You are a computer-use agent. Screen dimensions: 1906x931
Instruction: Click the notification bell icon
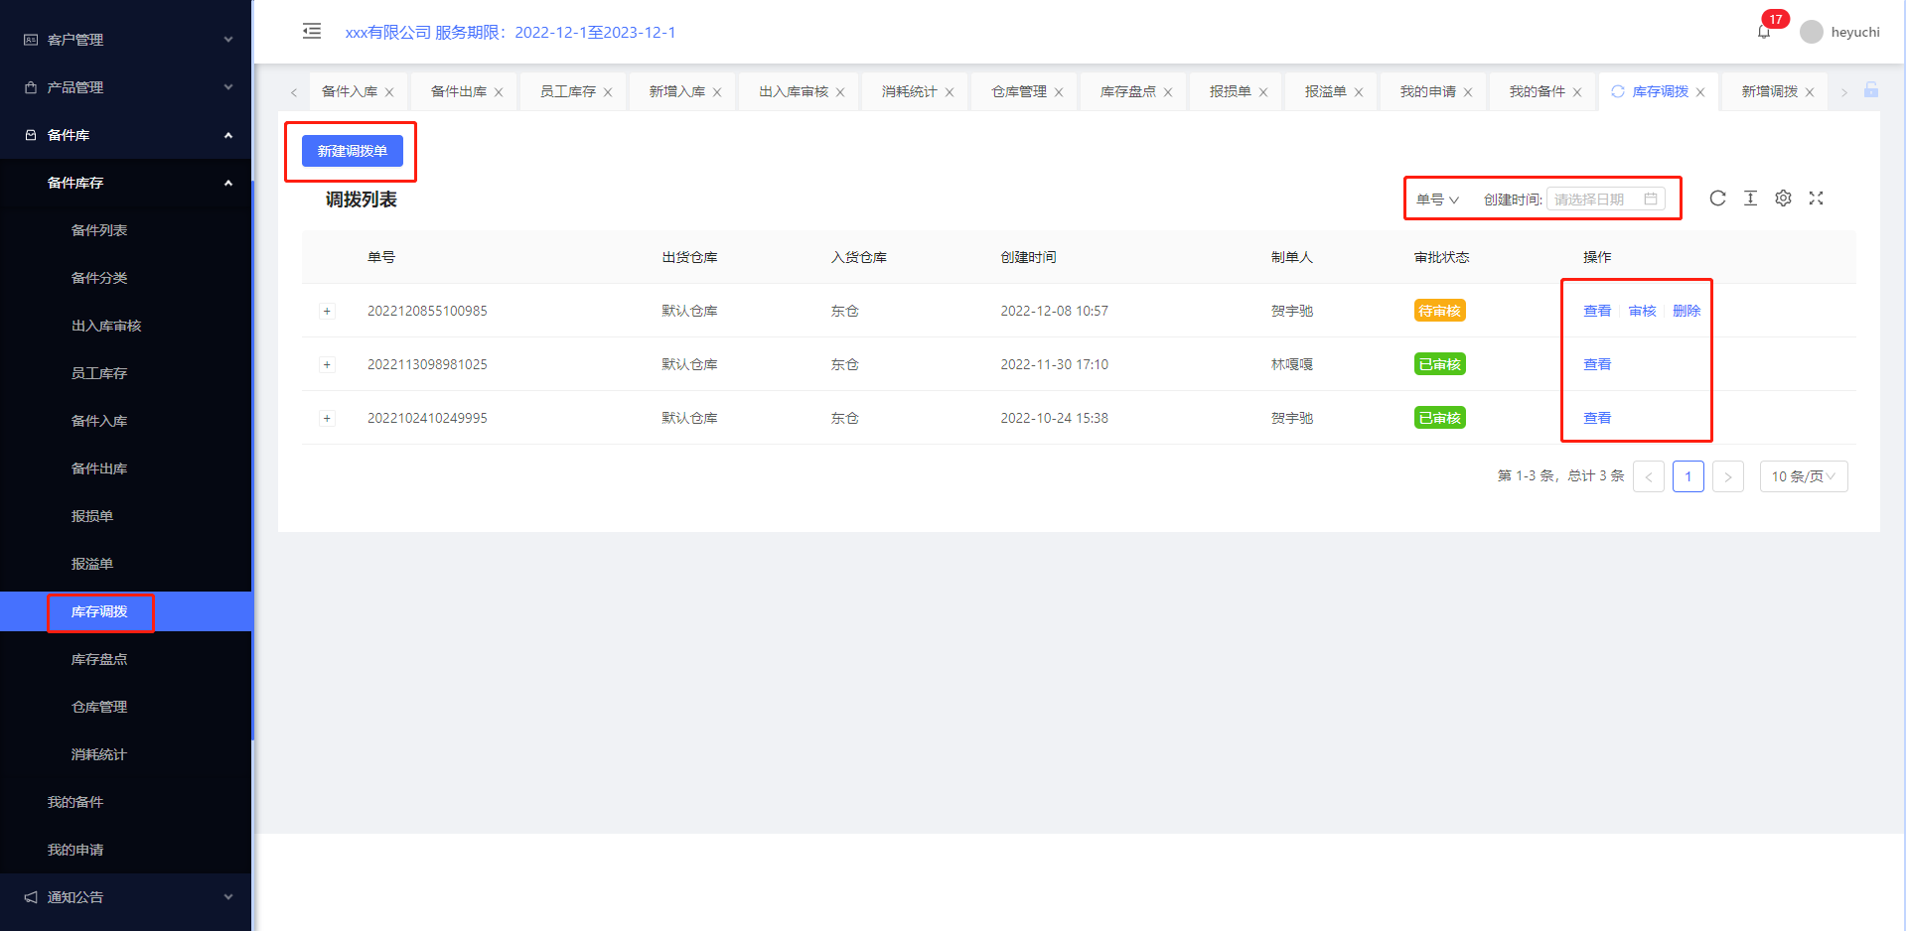point(1764,32)
